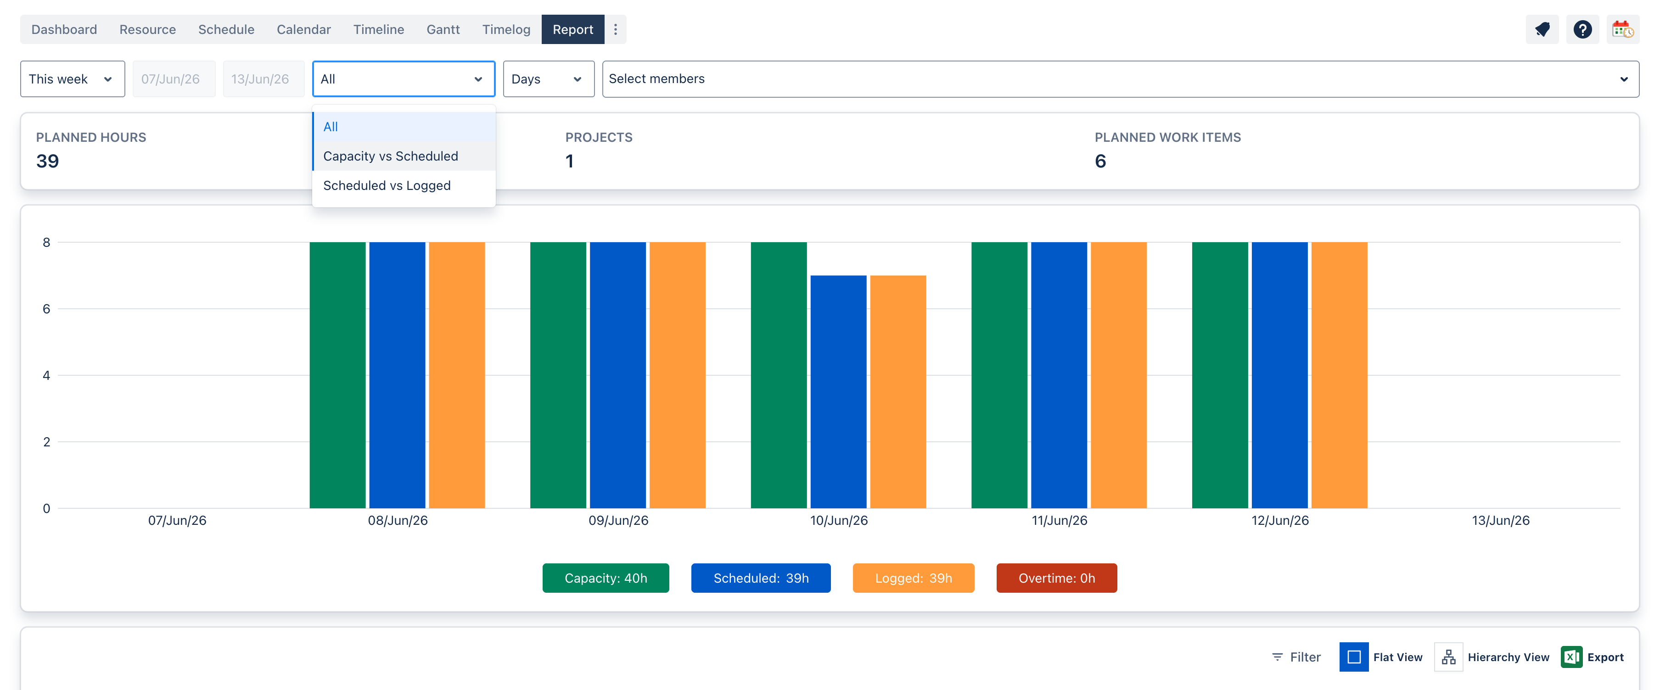Screen dimensions: 1660x690
Task: Toggle the Logged: 39h legend series
Action: [x=913, y=578]
